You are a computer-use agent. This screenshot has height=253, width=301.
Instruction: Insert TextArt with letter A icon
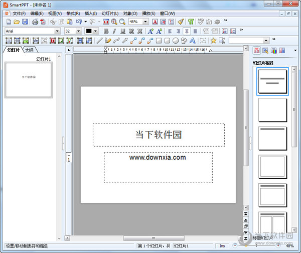coord(192,41)
